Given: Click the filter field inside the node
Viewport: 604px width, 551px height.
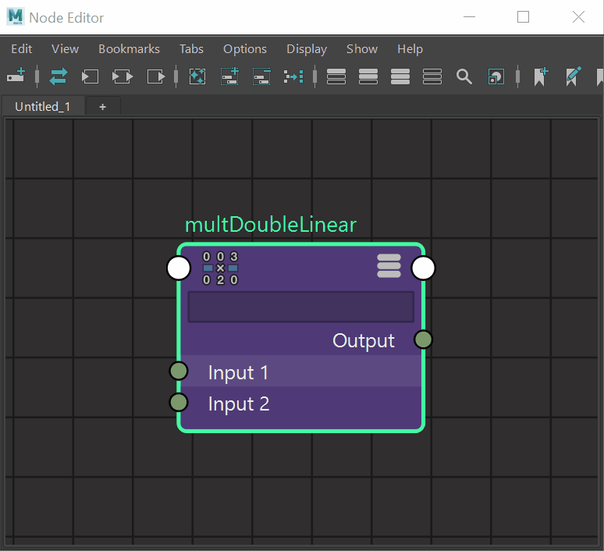Looking at the screenshot, I should click(300, 307).
